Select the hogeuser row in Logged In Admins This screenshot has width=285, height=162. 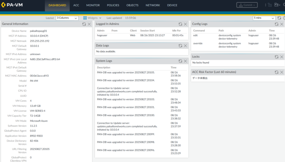coord(141,35)
